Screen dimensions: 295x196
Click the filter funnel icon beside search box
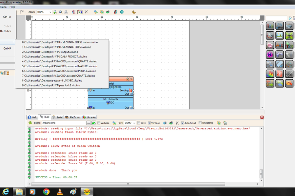[x=290, y=18]
